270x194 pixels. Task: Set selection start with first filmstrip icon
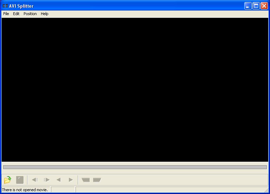86,180
